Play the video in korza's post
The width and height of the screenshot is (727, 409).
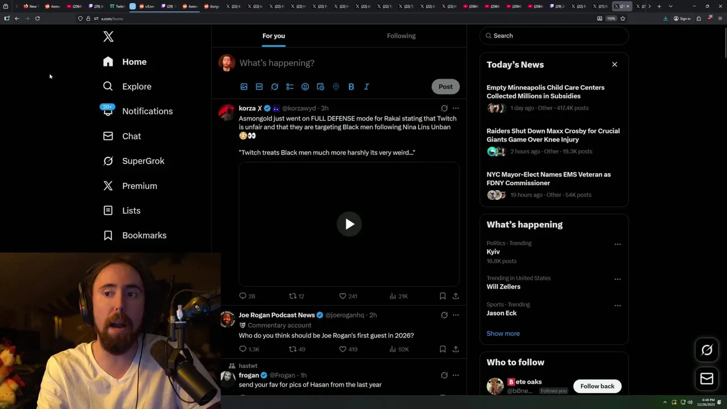coord(349,224)
